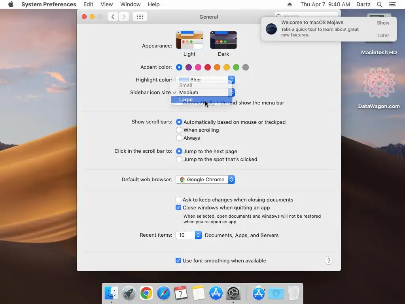Image resolution: width=405 pixels, height=304 pixels.
Task: Pick the yellow accent color
Action: [x=227, y=67]
